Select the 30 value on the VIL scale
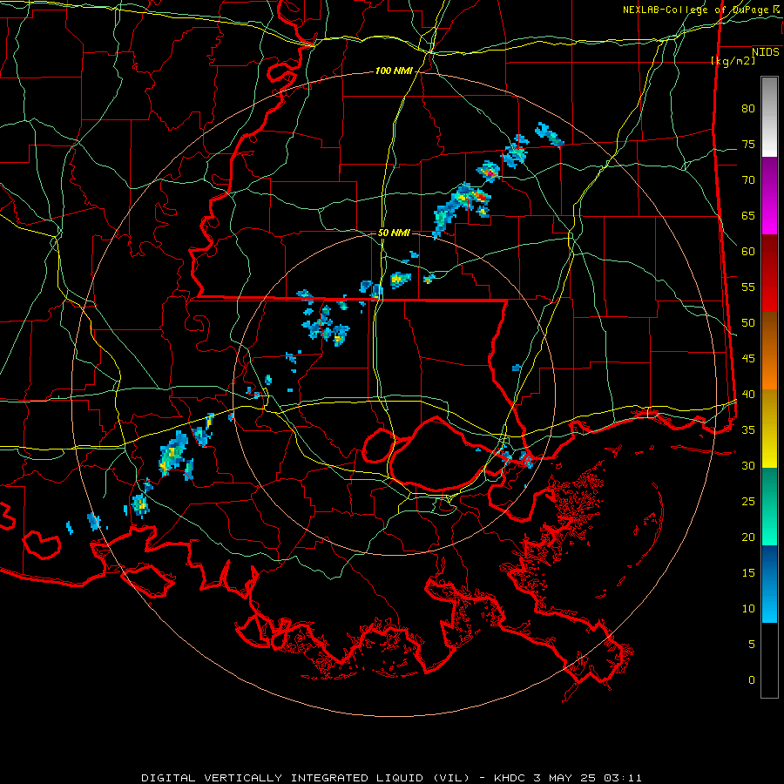The image size is (784, 784). click(748, 466)
